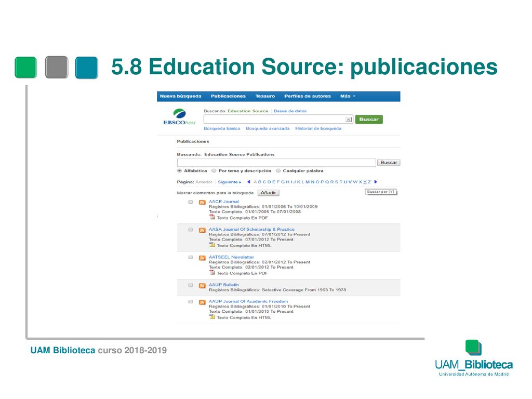Viewport: 532px width, 399px height.
Task: Open Búsqueda básica link
Action: click(x=222, y=129)
